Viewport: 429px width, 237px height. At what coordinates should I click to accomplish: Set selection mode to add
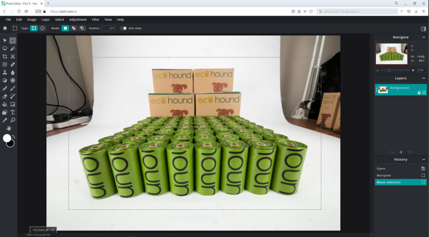click(74, 28)
